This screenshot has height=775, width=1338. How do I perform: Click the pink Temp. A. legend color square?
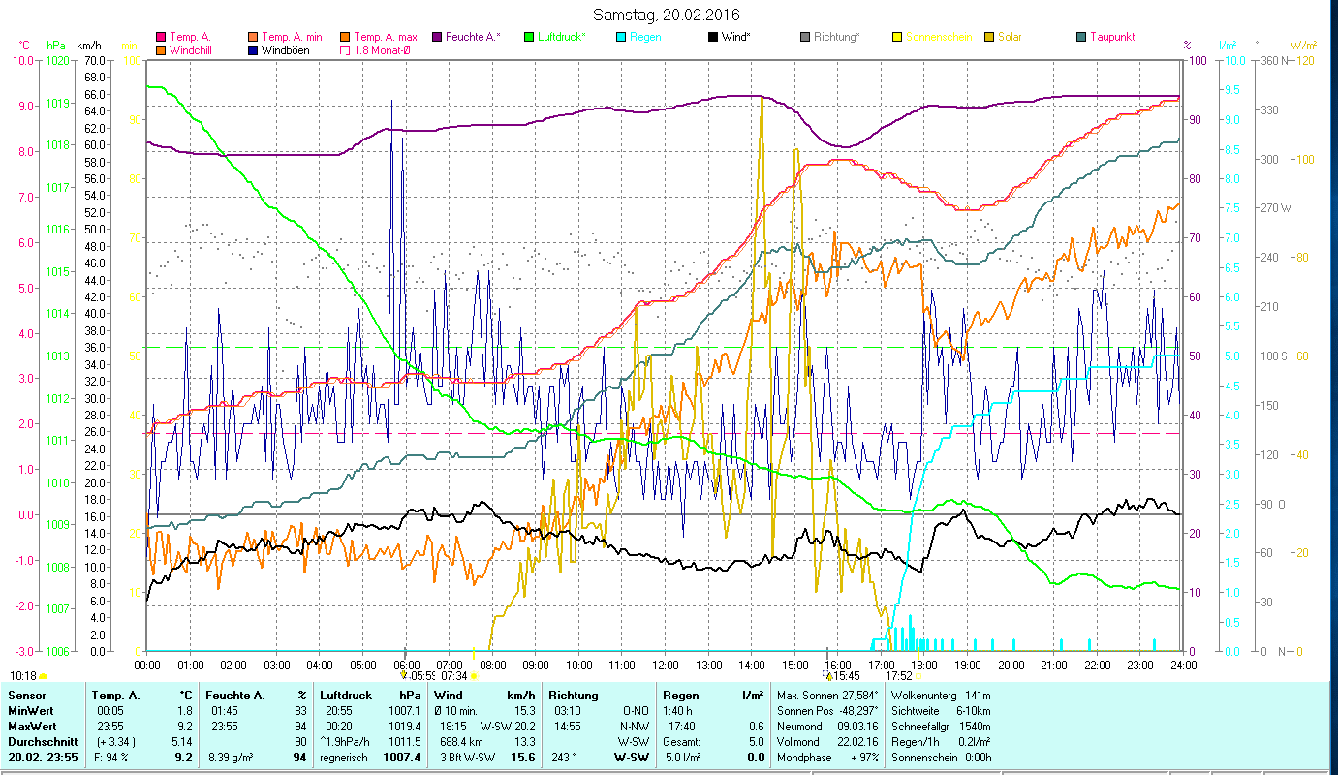(161, 37)
